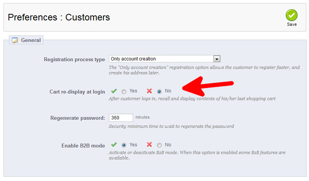Click the Regenerate password minutes field
This screenshot has height=181, width=309.
coord(121,117)
